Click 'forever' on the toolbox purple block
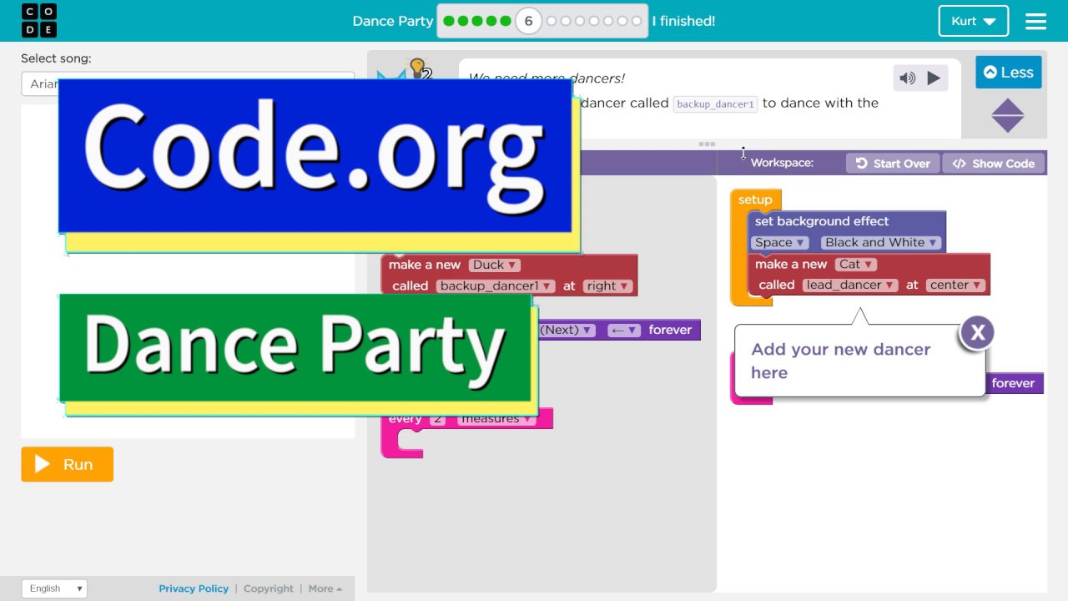This screenshot has width=1068, height=601. coord(670,330)
